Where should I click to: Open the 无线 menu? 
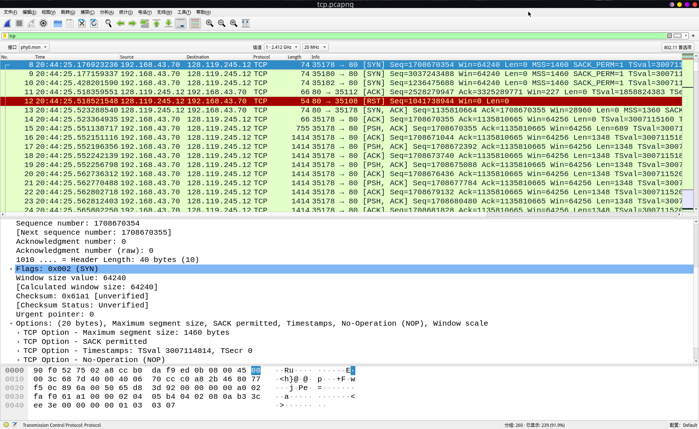[x=164, y=12]
